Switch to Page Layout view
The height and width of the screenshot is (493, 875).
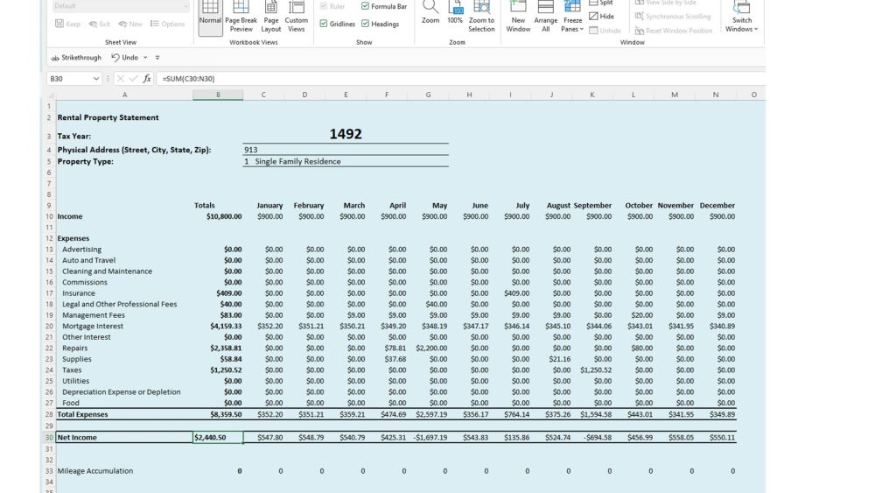[x=270, y=16]
